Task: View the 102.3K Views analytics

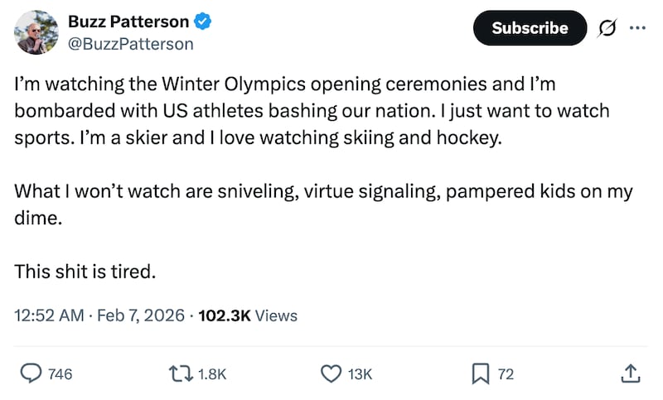Action: tap(248, 316)
